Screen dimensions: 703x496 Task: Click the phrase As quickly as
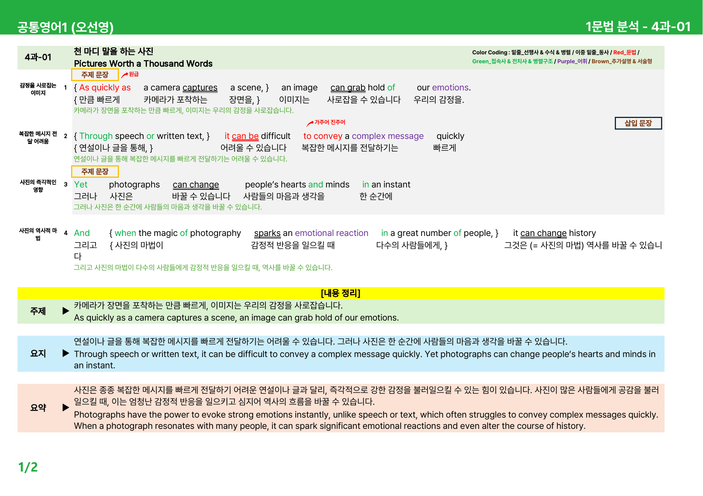105,88
